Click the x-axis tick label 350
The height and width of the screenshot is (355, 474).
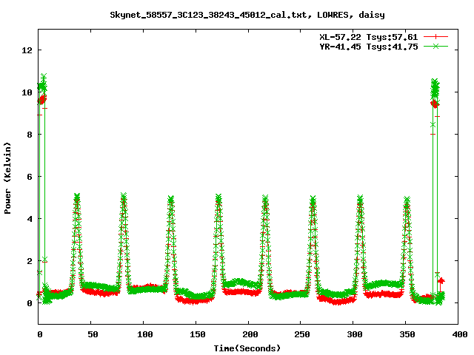pyautogui.click(x=407, y=334)
